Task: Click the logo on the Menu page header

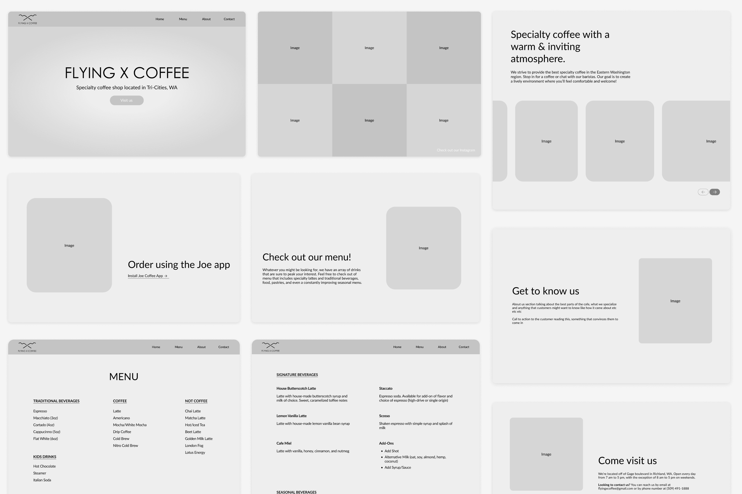Action: pos(27,347)
